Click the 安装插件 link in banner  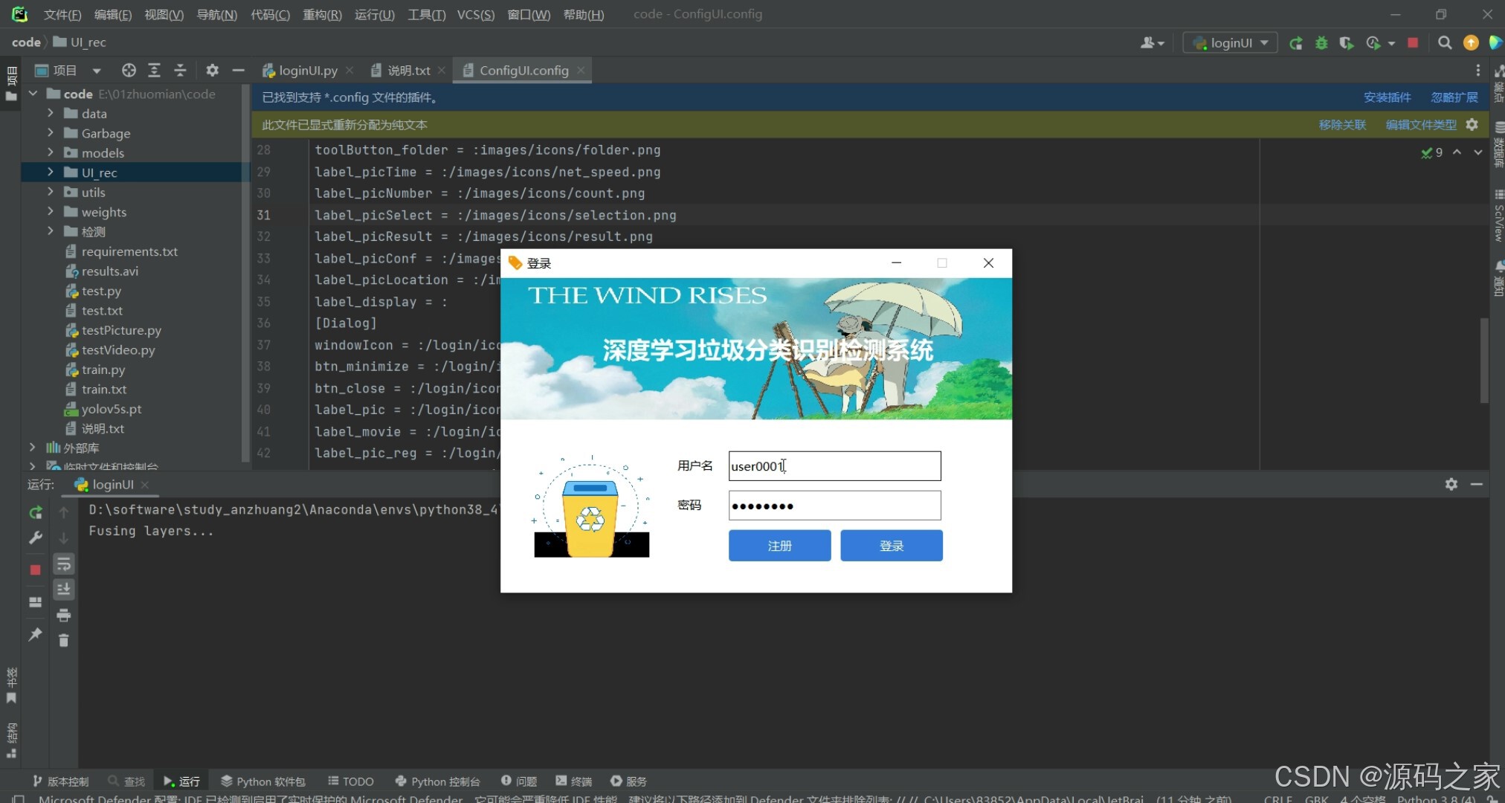[x=1387, y=97]
